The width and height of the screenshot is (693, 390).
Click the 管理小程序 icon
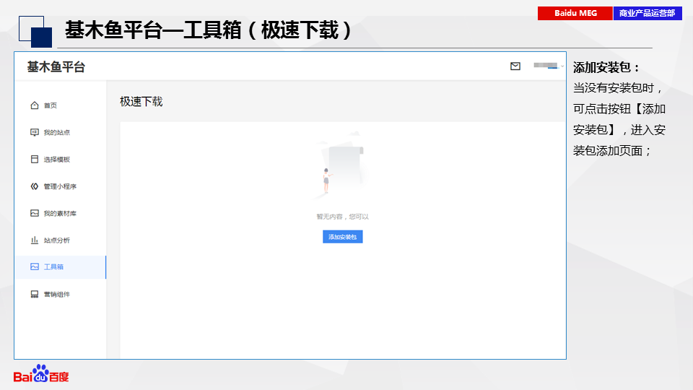click(35, 186)
